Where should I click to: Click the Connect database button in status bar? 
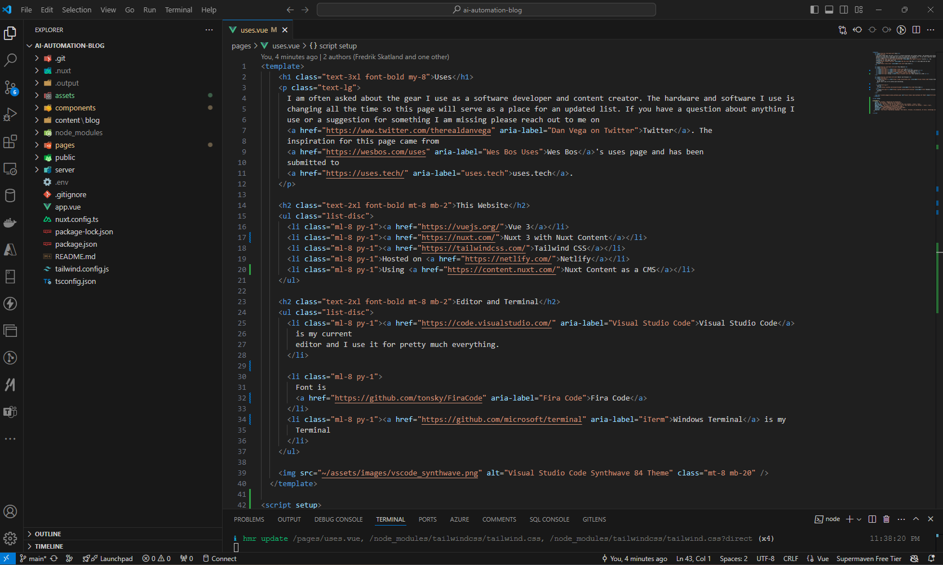click(219, 559)
